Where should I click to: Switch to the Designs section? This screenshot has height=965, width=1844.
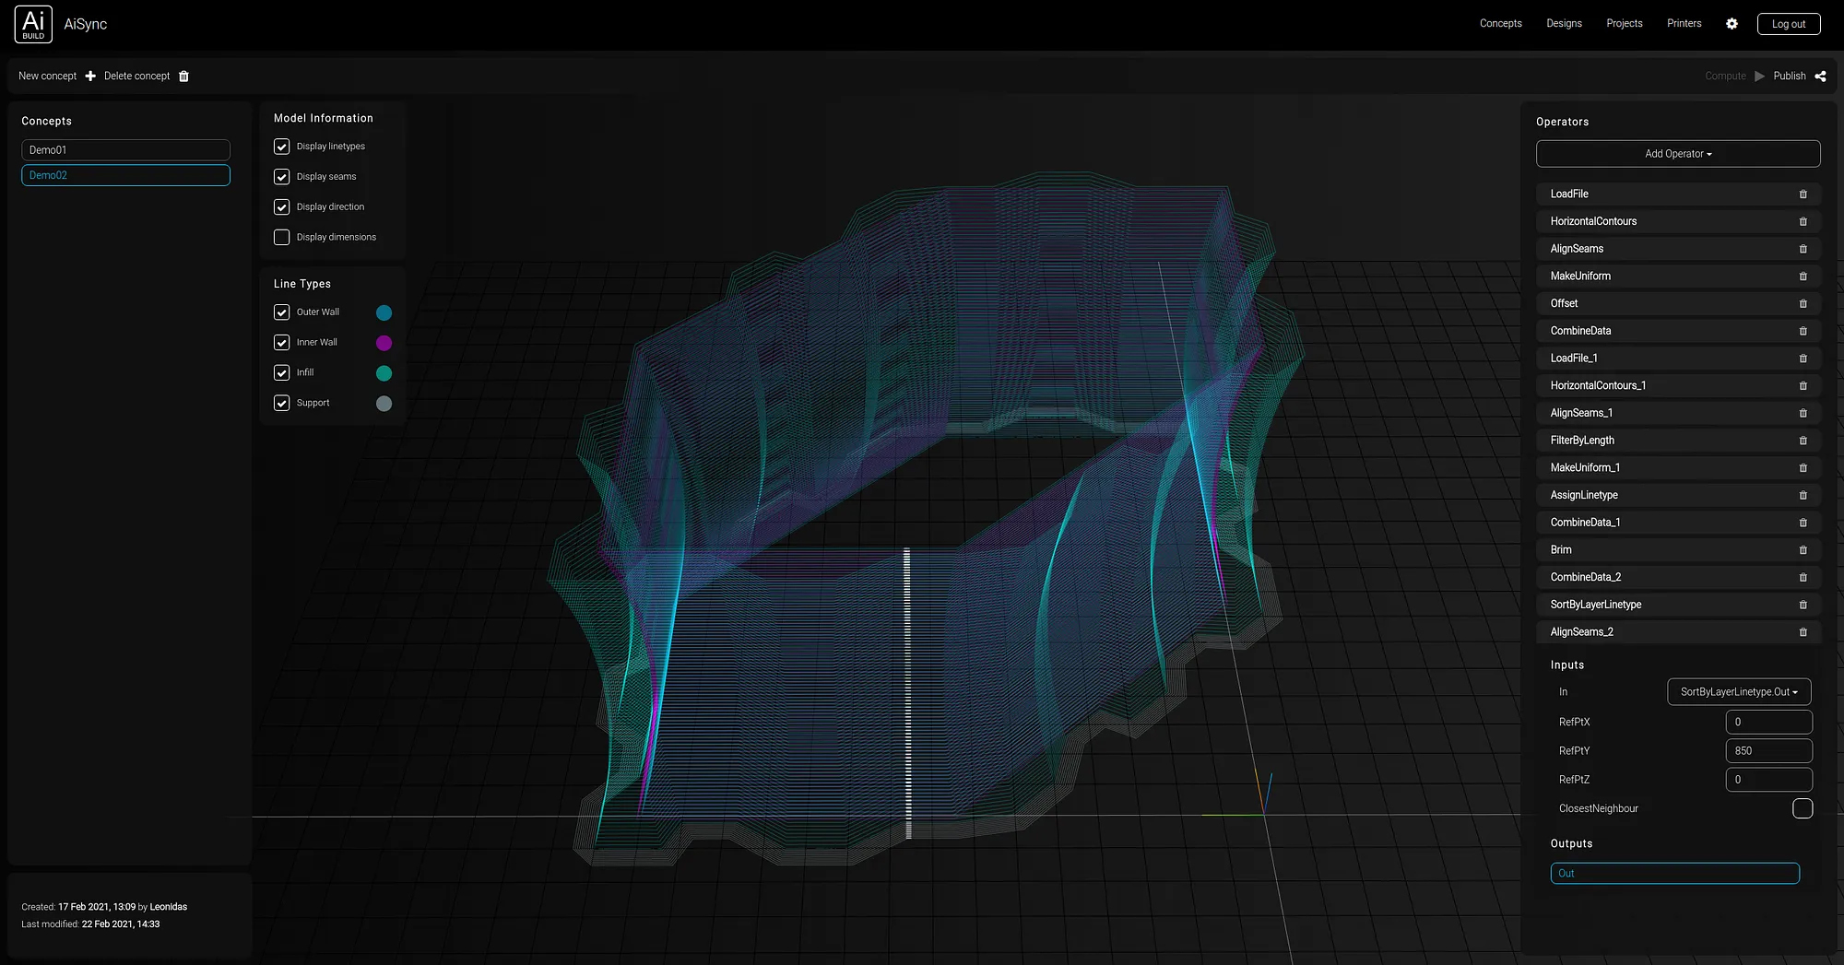(x=1564, y=23)
